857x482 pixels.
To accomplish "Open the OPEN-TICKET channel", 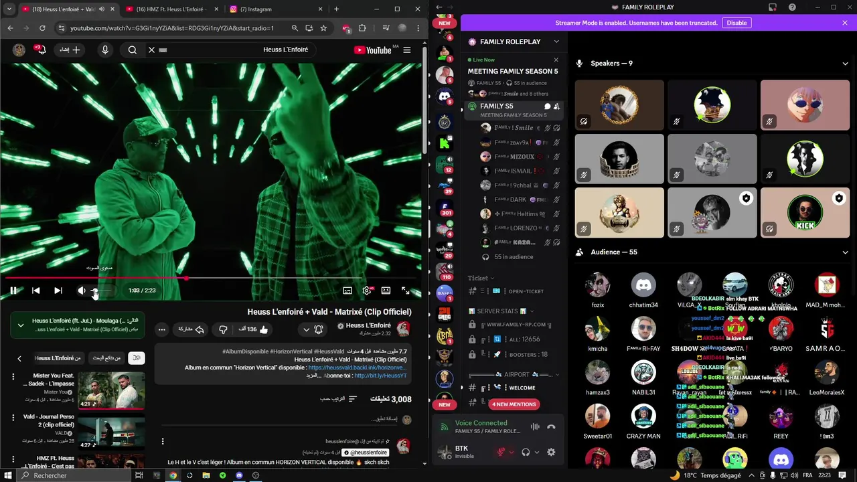I will (x=512, y=291).
